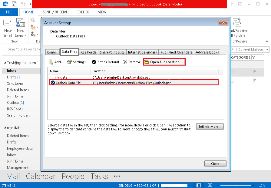Open Customize Quick Access Toolbar arrow
Image resolution: width=271 pixels, height=188 pixels.
click(30, 4)
